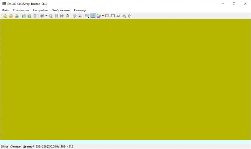
Task: Toggle the highlighted window layout button
Action: [93, 16]
